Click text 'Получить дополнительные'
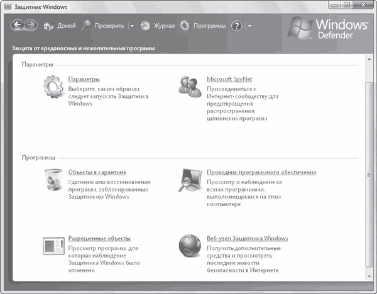377x294 pixels. [244, 248]
